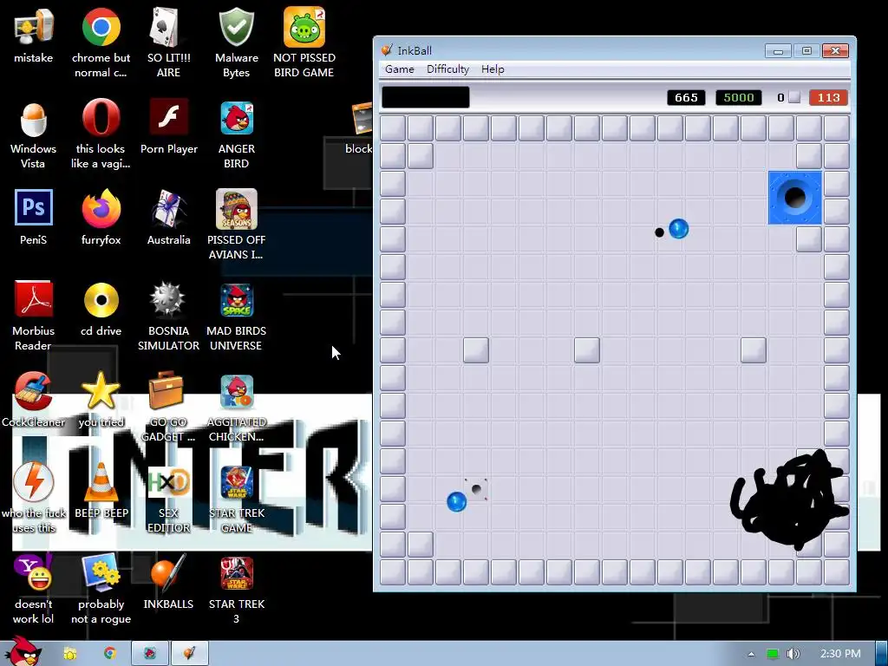Open the Help menu in InkBall
This screenshot has height=666, width=888.
point(493,69)
